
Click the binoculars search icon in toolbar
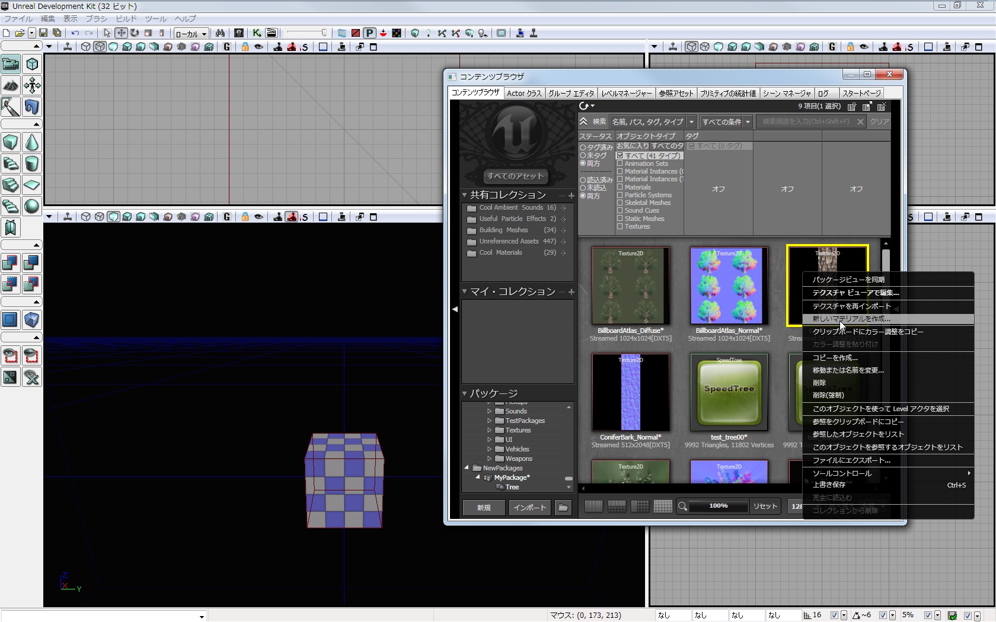pos(220,33)
